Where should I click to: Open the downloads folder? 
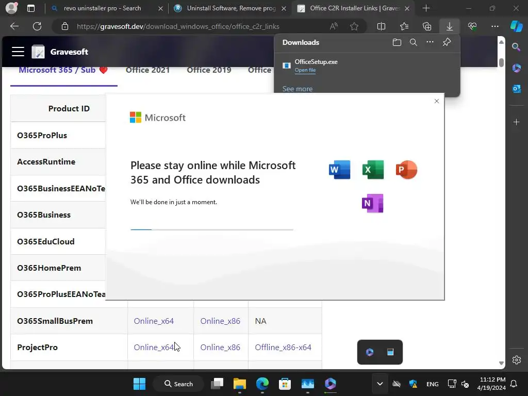coord(397,42)
